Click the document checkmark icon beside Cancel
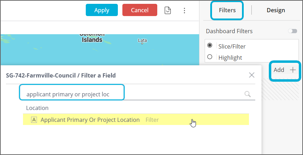This screenshot has height=155, width=303. (x=168, y=10)
